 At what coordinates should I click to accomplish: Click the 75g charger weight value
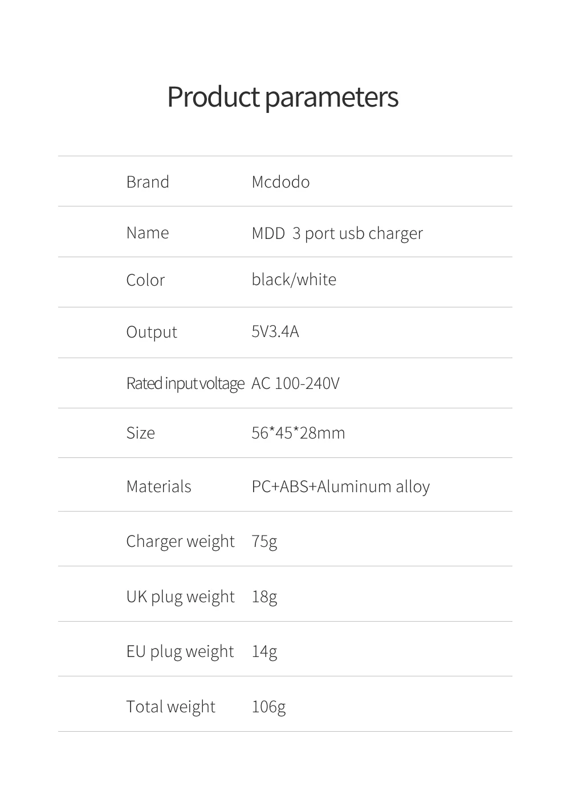264,541
